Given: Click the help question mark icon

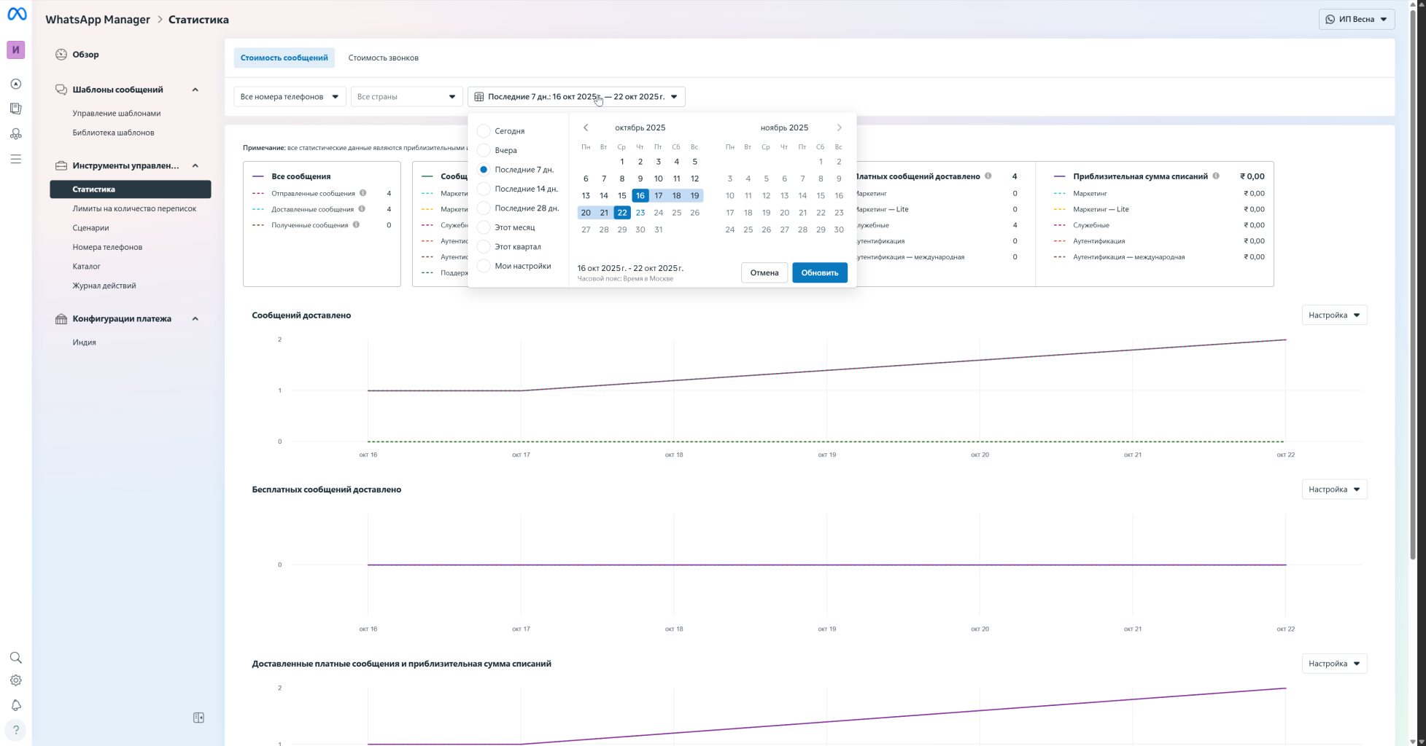Looking at the screenshot, I should 15,730.
